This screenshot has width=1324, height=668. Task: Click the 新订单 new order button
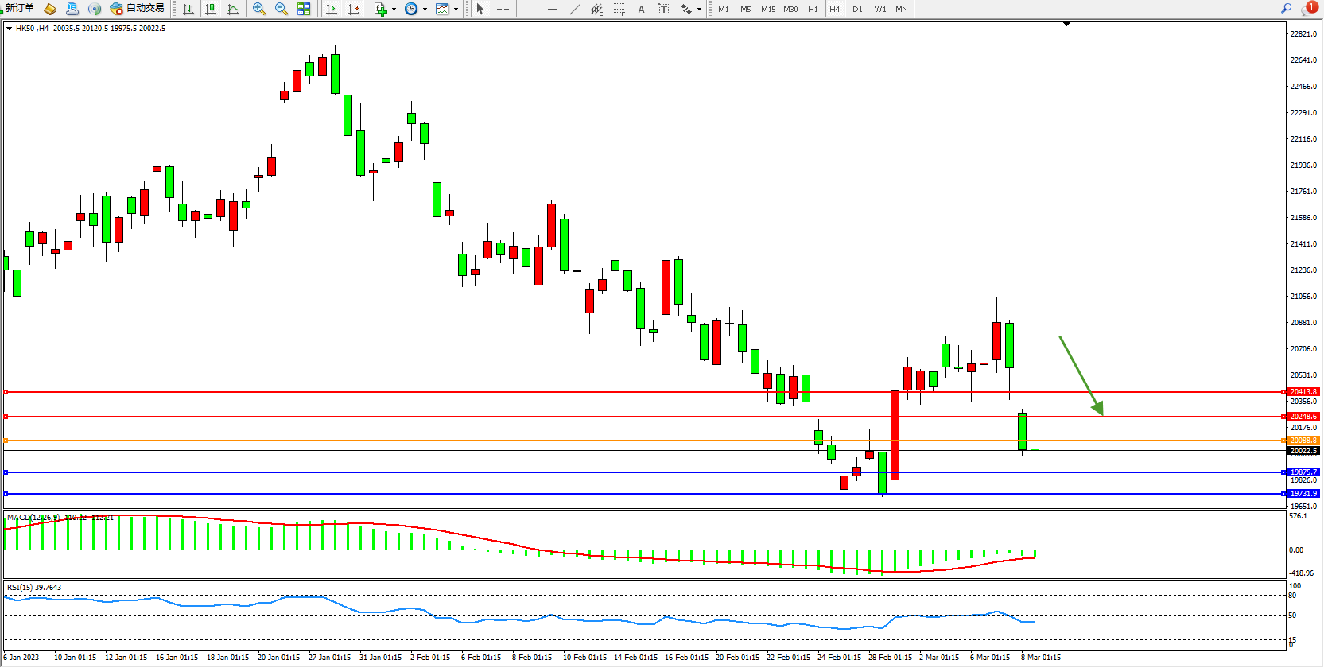[19, 9]
